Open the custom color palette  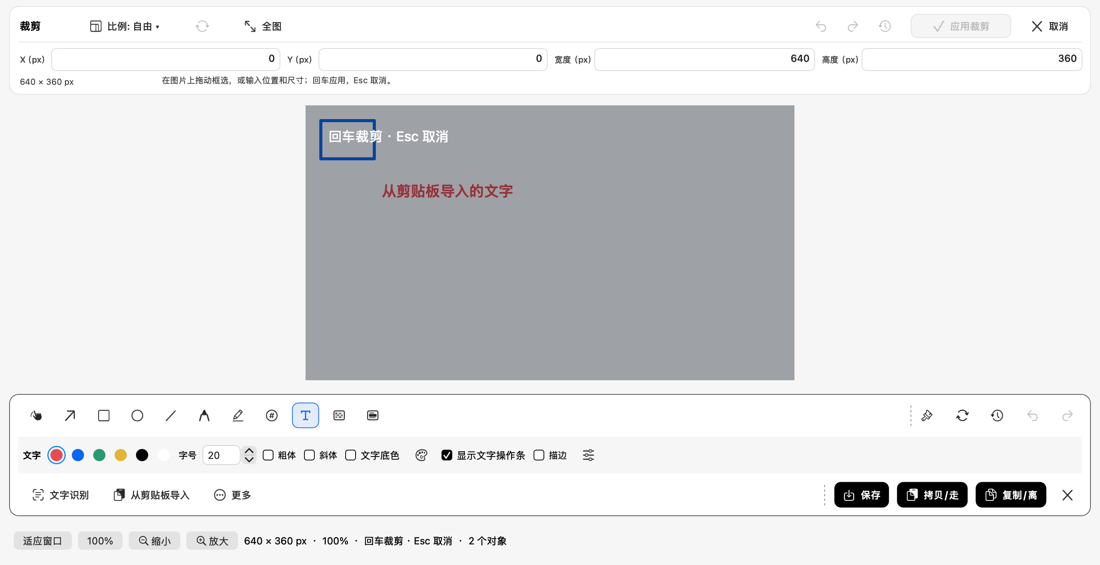point(421,455)
